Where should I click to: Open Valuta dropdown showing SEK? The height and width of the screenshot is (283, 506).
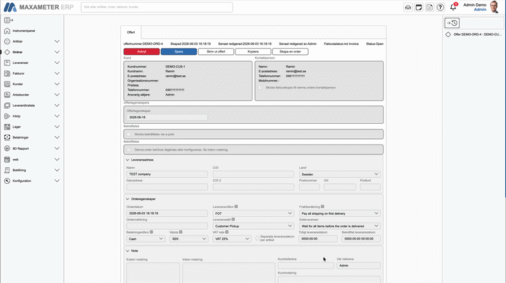tap(188, 239)
